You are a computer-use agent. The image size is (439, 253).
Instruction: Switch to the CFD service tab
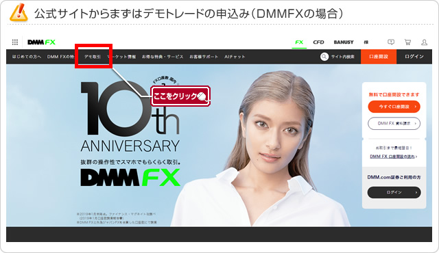[318, 42]
